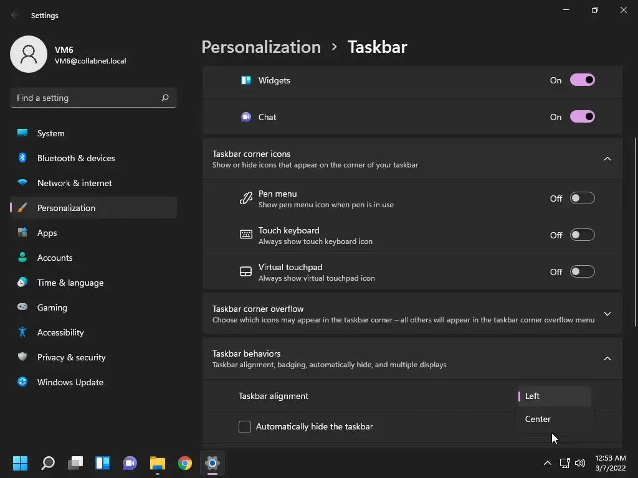Open File Explorer from the taskbar

pyautogui.click(x=158, y=463)
